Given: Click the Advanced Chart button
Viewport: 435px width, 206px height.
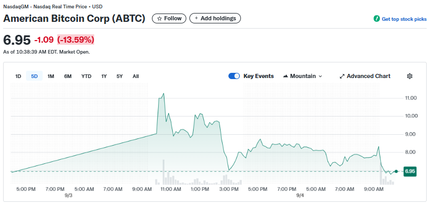Looking at the screenshot, I should [x=365, y=76].
